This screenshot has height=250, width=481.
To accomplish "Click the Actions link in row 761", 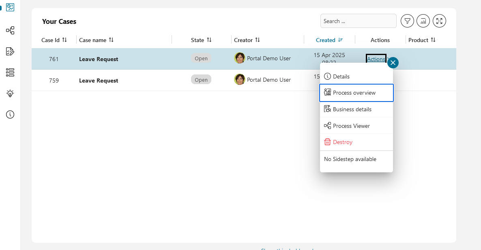I will [376, 59].
